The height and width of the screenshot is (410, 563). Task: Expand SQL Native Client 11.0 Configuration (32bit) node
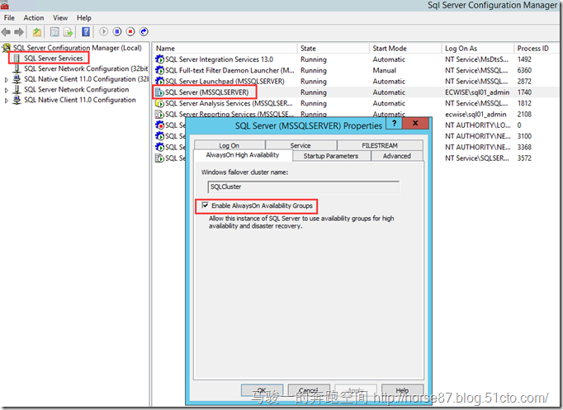click(6, 80)
